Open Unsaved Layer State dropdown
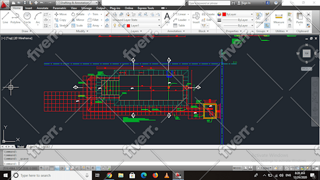 click(136, 20)
